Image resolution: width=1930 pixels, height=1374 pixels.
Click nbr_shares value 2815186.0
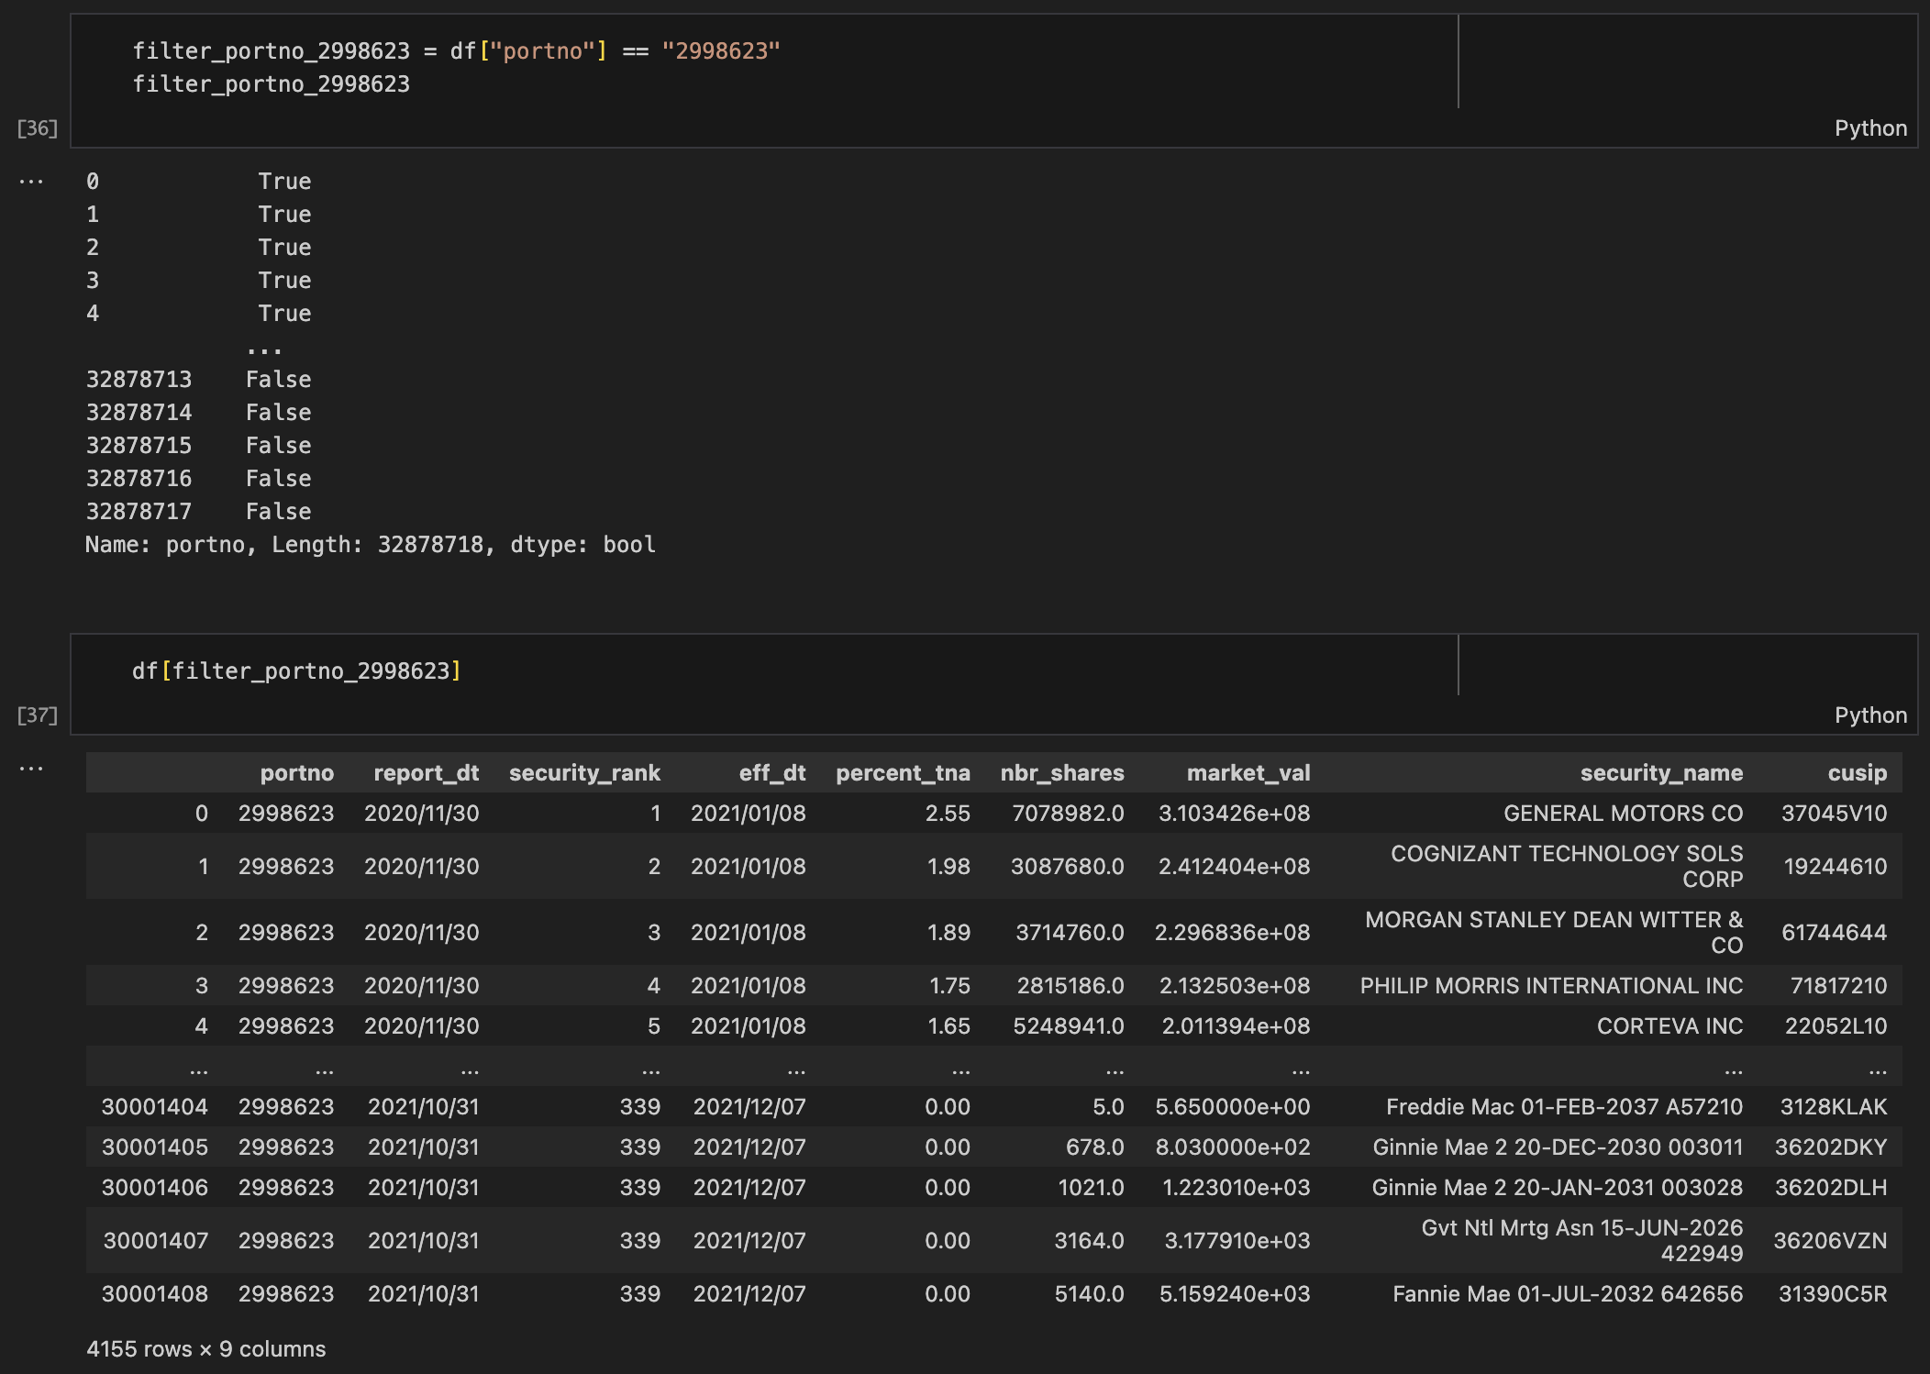tap(1070, 986)
